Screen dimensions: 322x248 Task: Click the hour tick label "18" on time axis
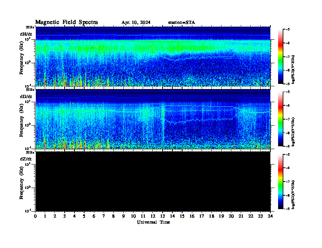coord(211,216)
